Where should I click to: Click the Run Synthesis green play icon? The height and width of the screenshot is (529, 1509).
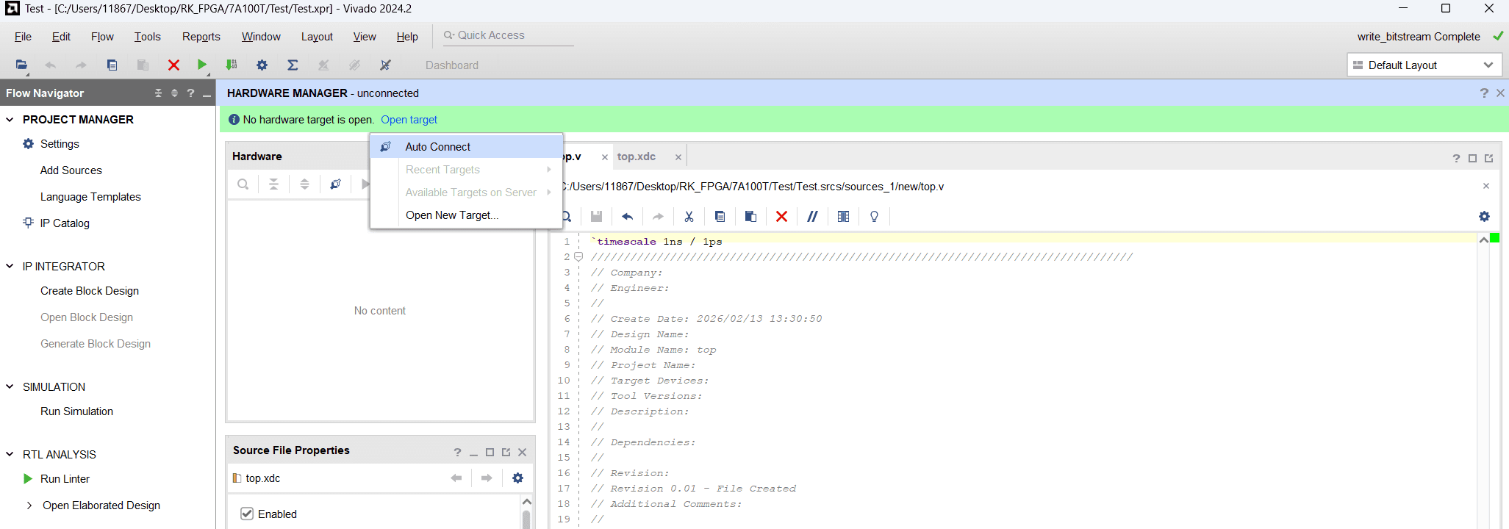pyautogui.click(x=201, y=65)
